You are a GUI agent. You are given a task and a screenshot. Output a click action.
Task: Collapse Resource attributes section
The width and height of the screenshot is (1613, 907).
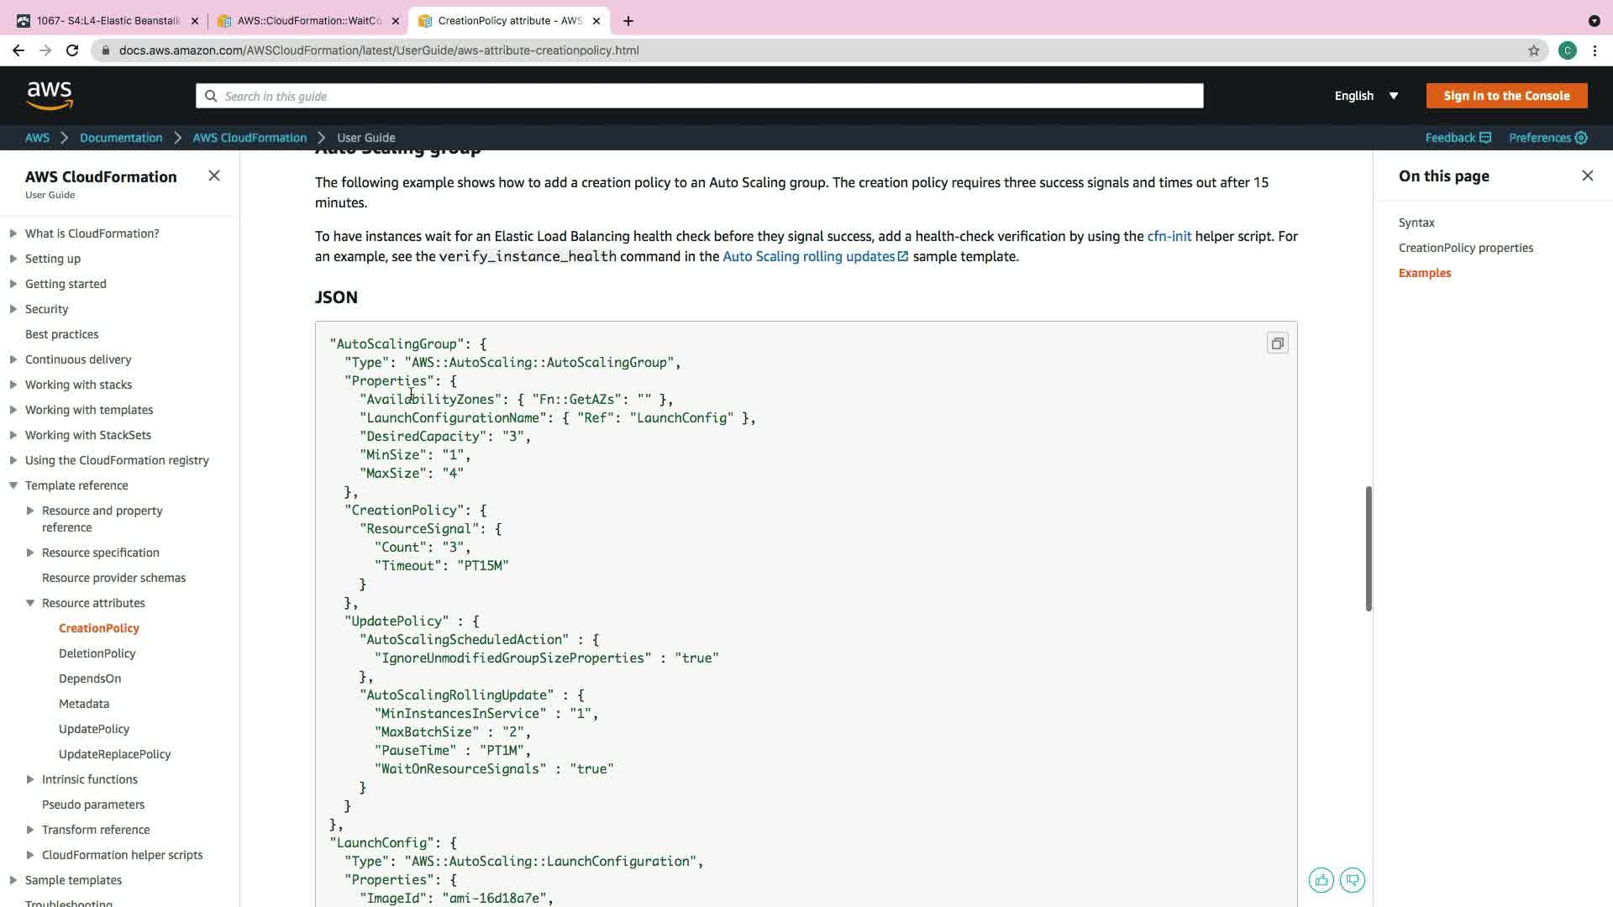[30, 603]
